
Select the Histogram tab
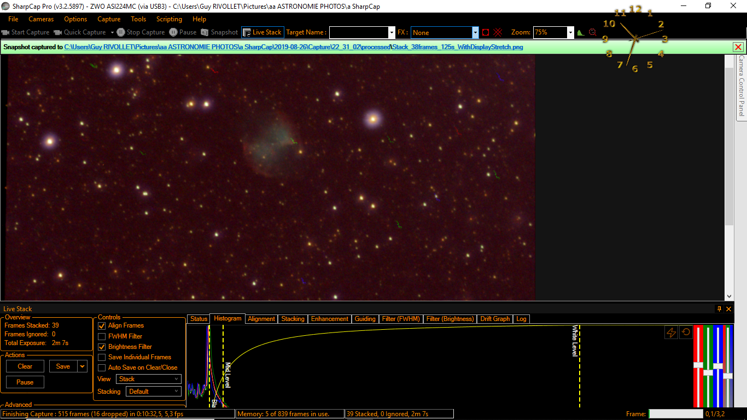[227, 318]
